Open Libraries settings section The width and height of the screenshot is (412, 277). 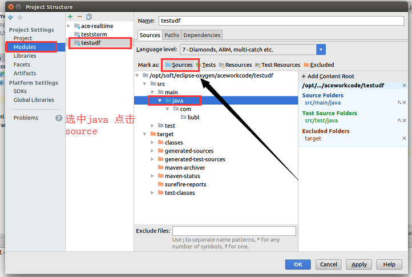(25, 56)
